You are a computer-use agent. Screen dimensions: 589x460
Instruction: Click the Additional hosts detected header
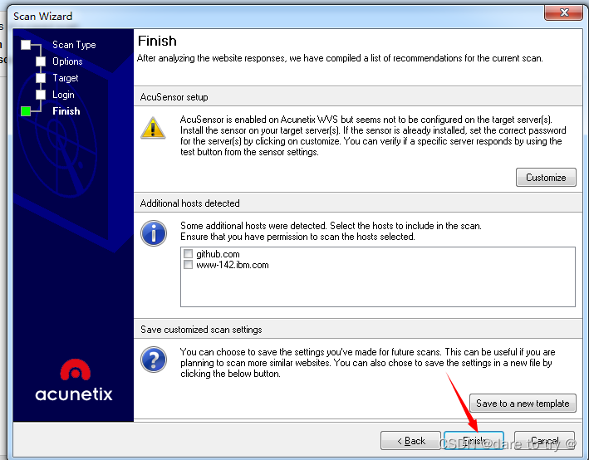189,203
